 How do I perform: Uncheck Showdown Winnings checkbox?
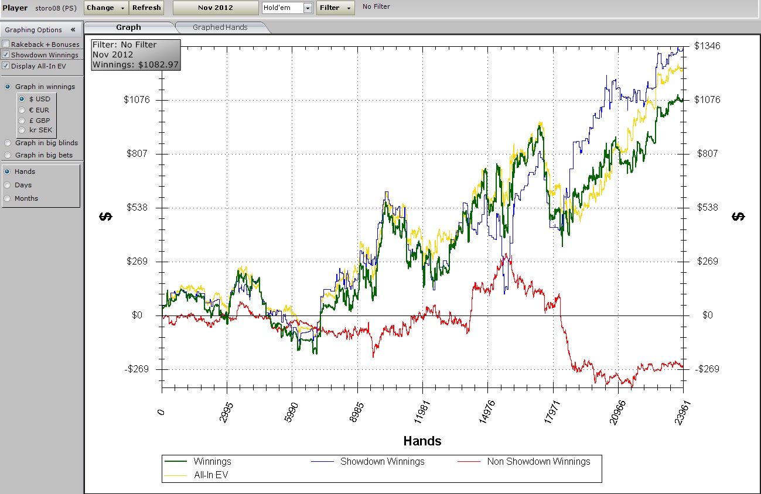point(6,55)
